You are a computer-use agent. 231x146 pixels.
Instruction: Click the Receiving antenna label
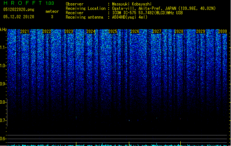coord(84,17)
